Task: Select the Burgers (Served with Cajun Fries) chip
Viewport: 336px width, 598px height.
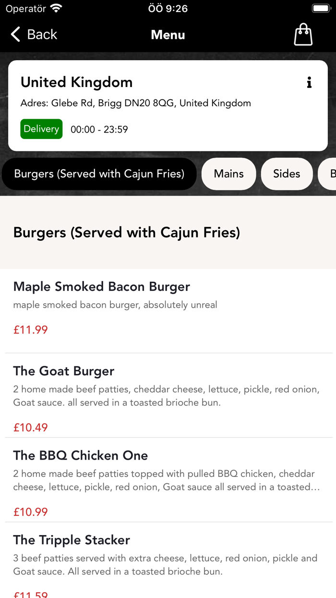Action: coord(99,174)
